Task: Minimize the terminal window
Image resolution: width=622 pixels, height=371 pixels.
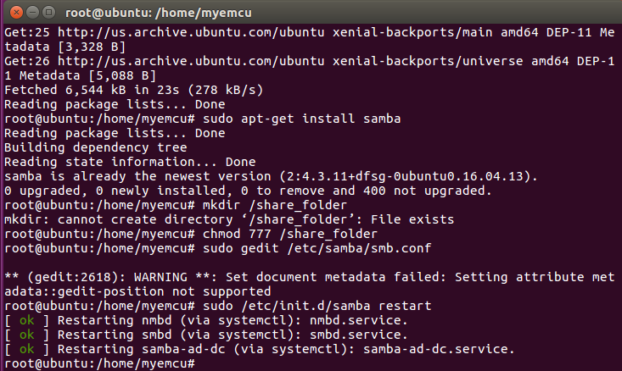Action: click(32, 12)
